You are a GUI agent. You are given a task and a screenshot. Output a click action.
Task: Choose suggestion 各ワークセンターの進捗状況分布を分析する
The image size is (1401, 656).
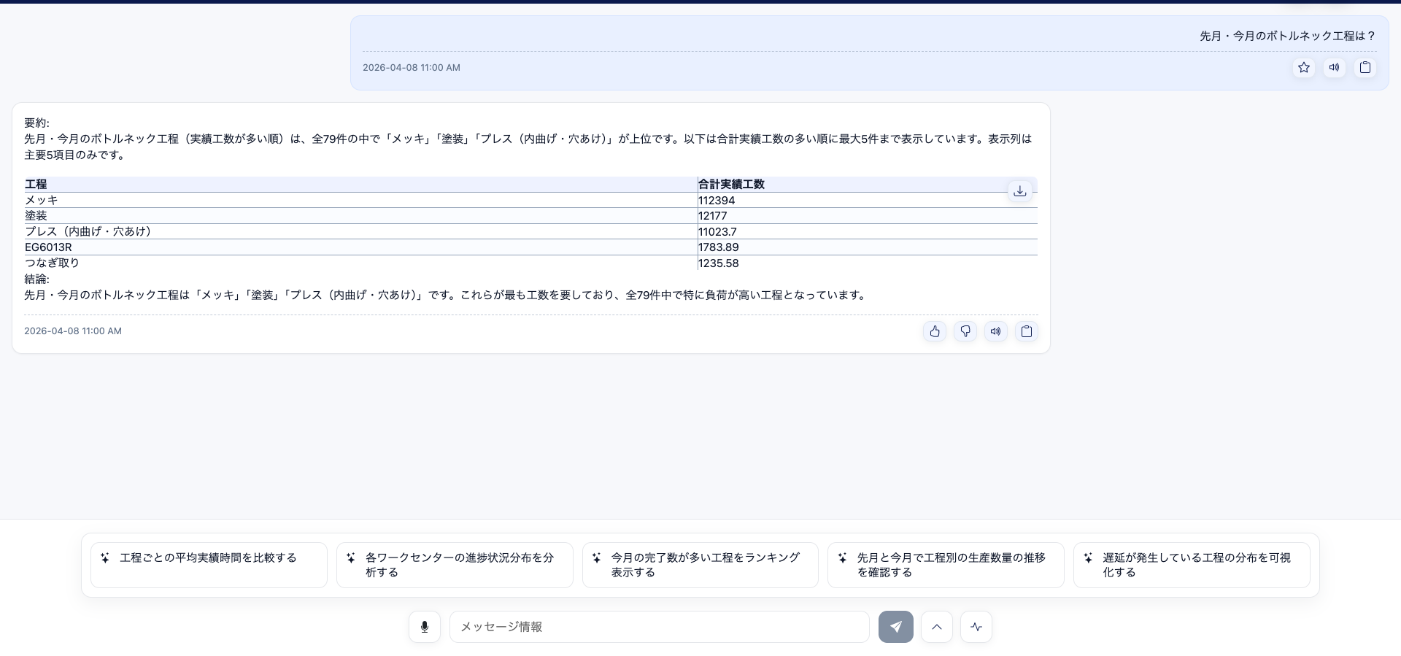(x=455, y=565)
